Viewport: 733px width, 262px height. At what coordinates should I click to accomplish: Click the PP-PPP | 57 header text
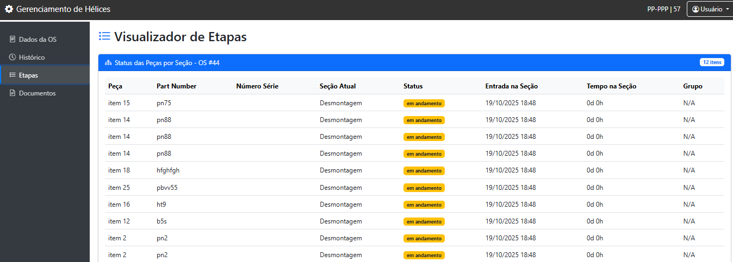tap(663, 9)
